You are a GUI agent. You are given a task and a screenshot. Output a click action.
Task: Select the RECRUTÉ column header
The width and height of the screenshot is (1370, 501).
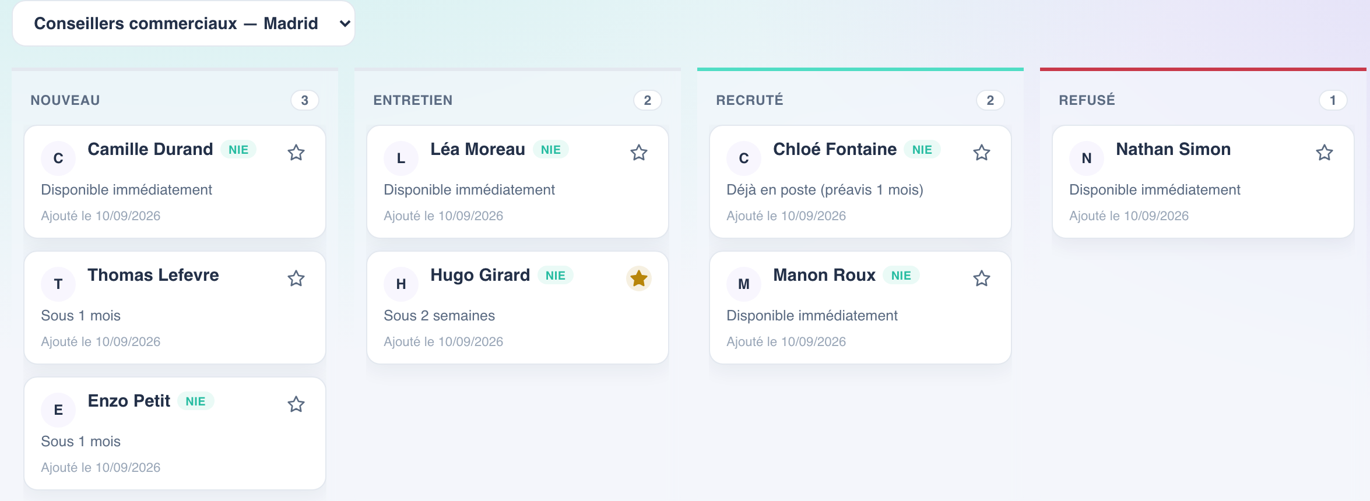(x=750, y=100)
